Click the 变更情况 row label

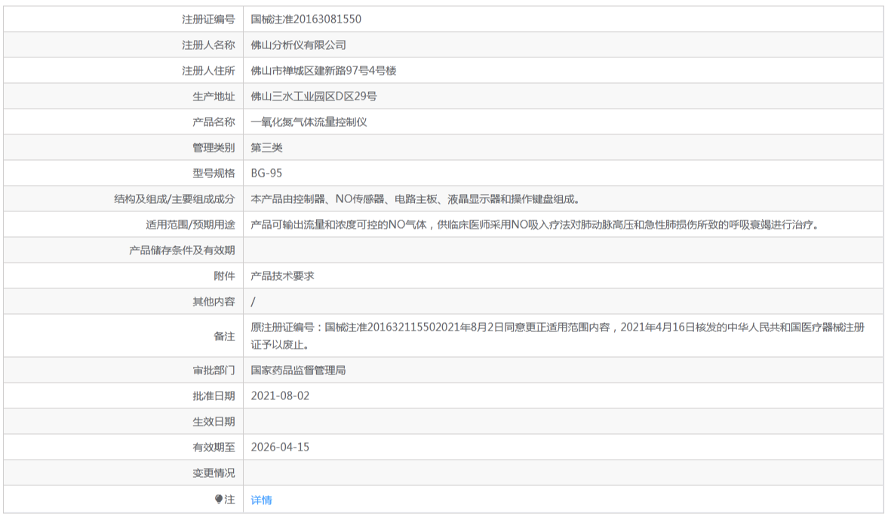214,473
